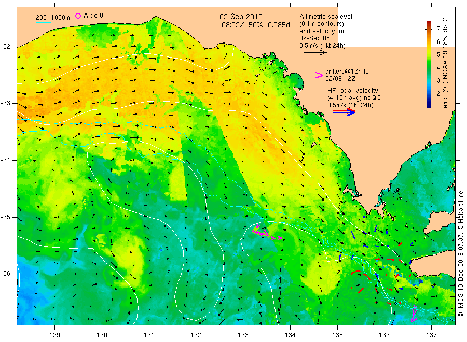This screenshot has height=342, width=467.
Task: Click the '(4-12h avg) noQC' text
Action: coord(354,98)
